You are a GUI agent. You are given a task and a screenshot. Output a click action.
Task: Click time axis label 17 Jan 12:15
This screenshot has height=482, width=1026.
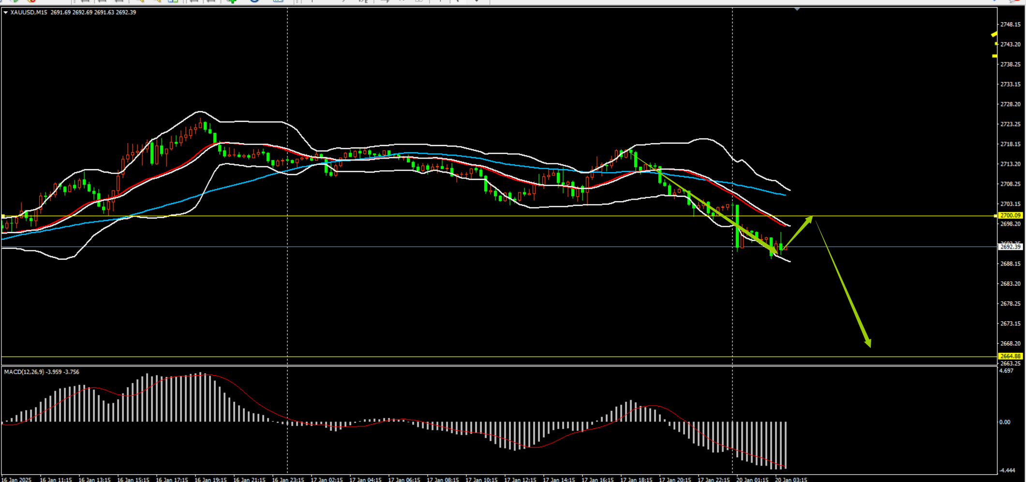tap(520, 480)
